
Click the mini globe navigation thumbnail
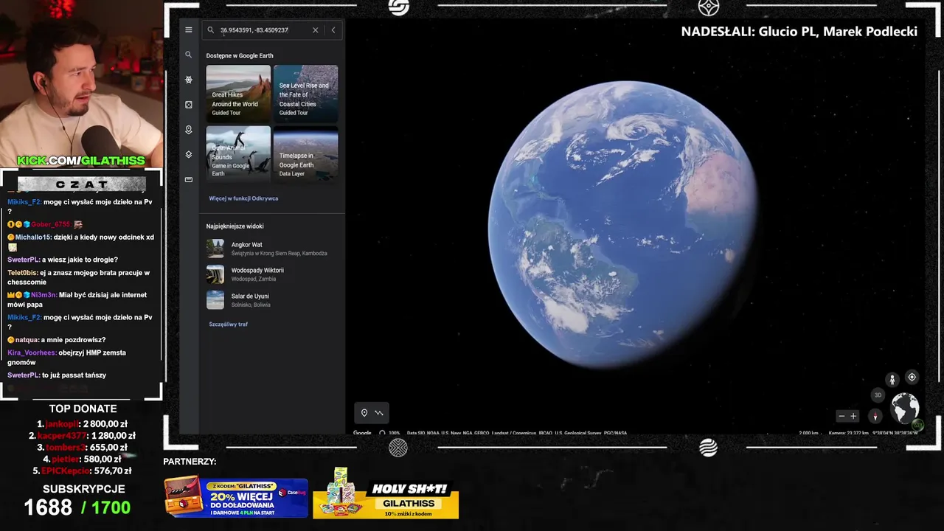coord(905,408)
